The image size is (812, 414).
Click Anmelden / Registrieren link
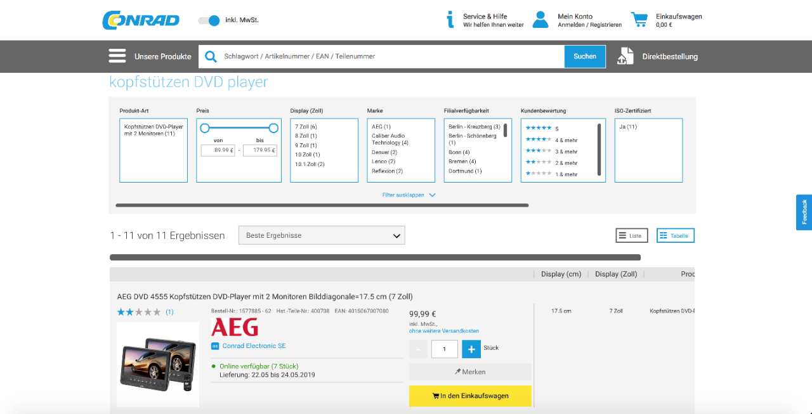click(590, 25)
